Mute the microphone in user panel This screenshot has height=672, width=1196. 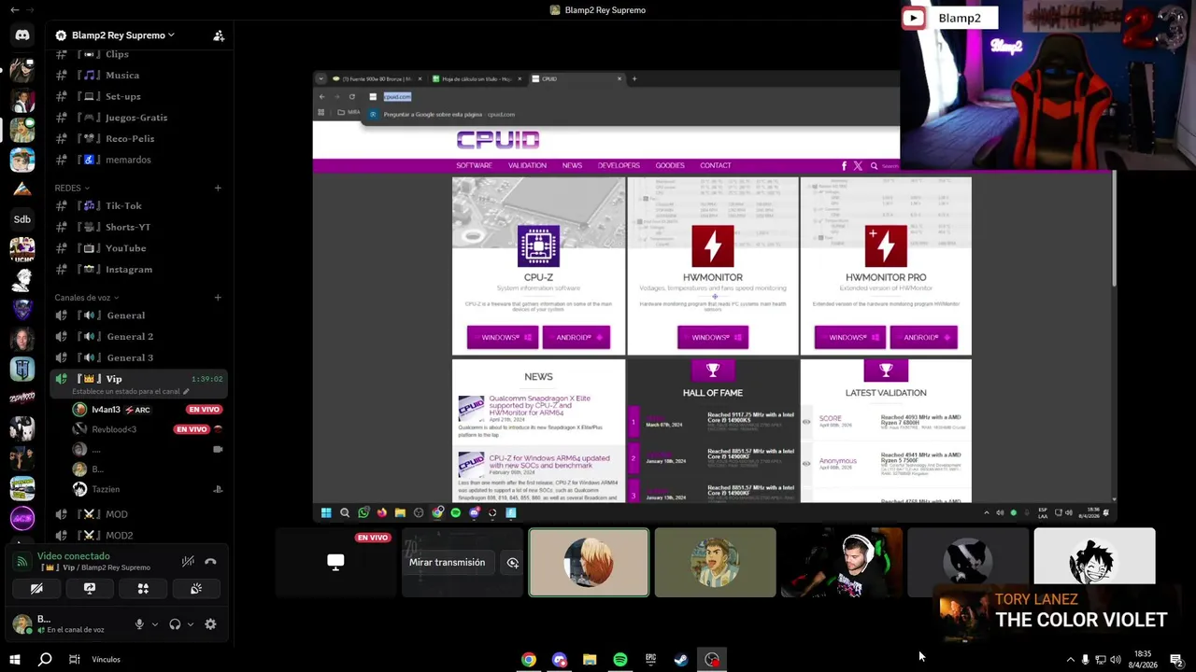tap(139, 624)
